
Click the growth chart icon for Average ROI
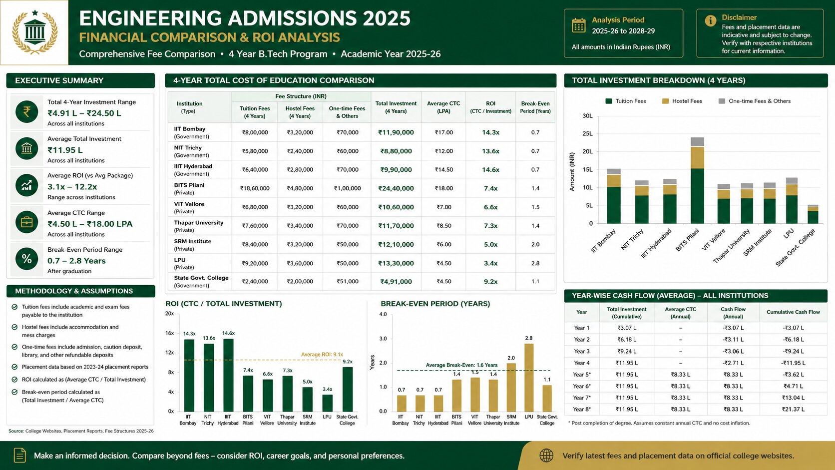coord(27,185)
